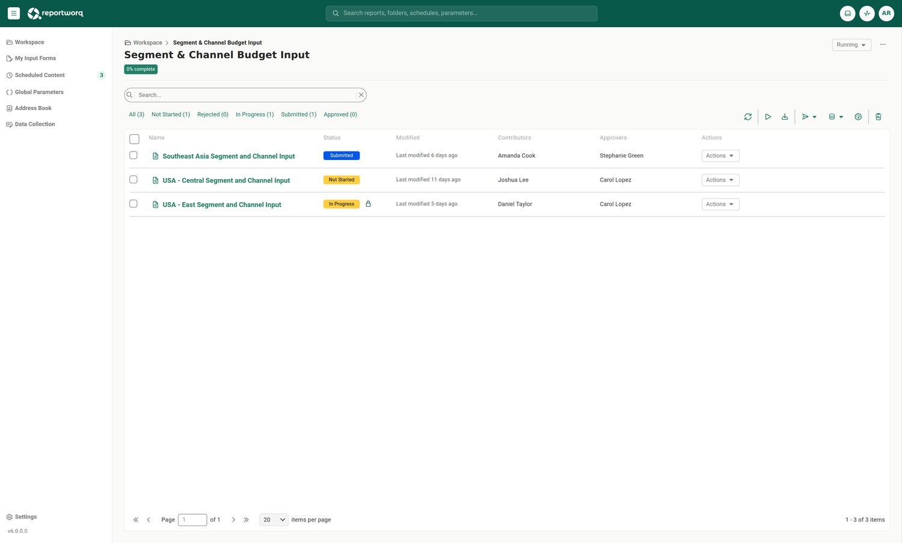Click the Not Started status badge
This screenshot has width=902, height=543.
click(x=342, y=180)
